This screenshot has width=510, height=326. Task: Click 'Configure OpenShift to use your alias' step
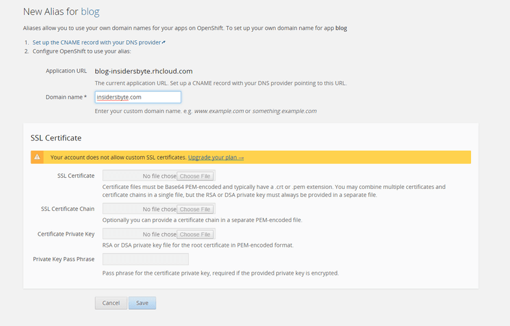pos(82,51)
